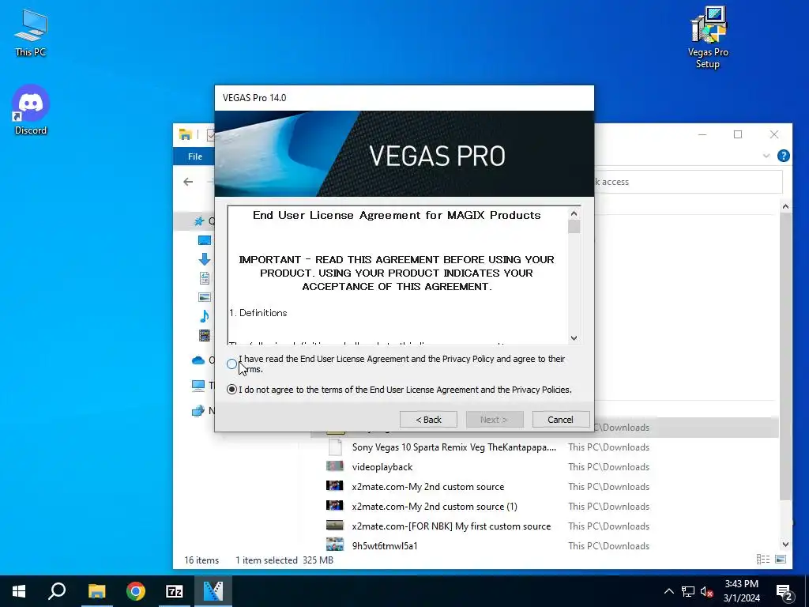Click the license agreement scrollbar thumb

click(574, 227)
